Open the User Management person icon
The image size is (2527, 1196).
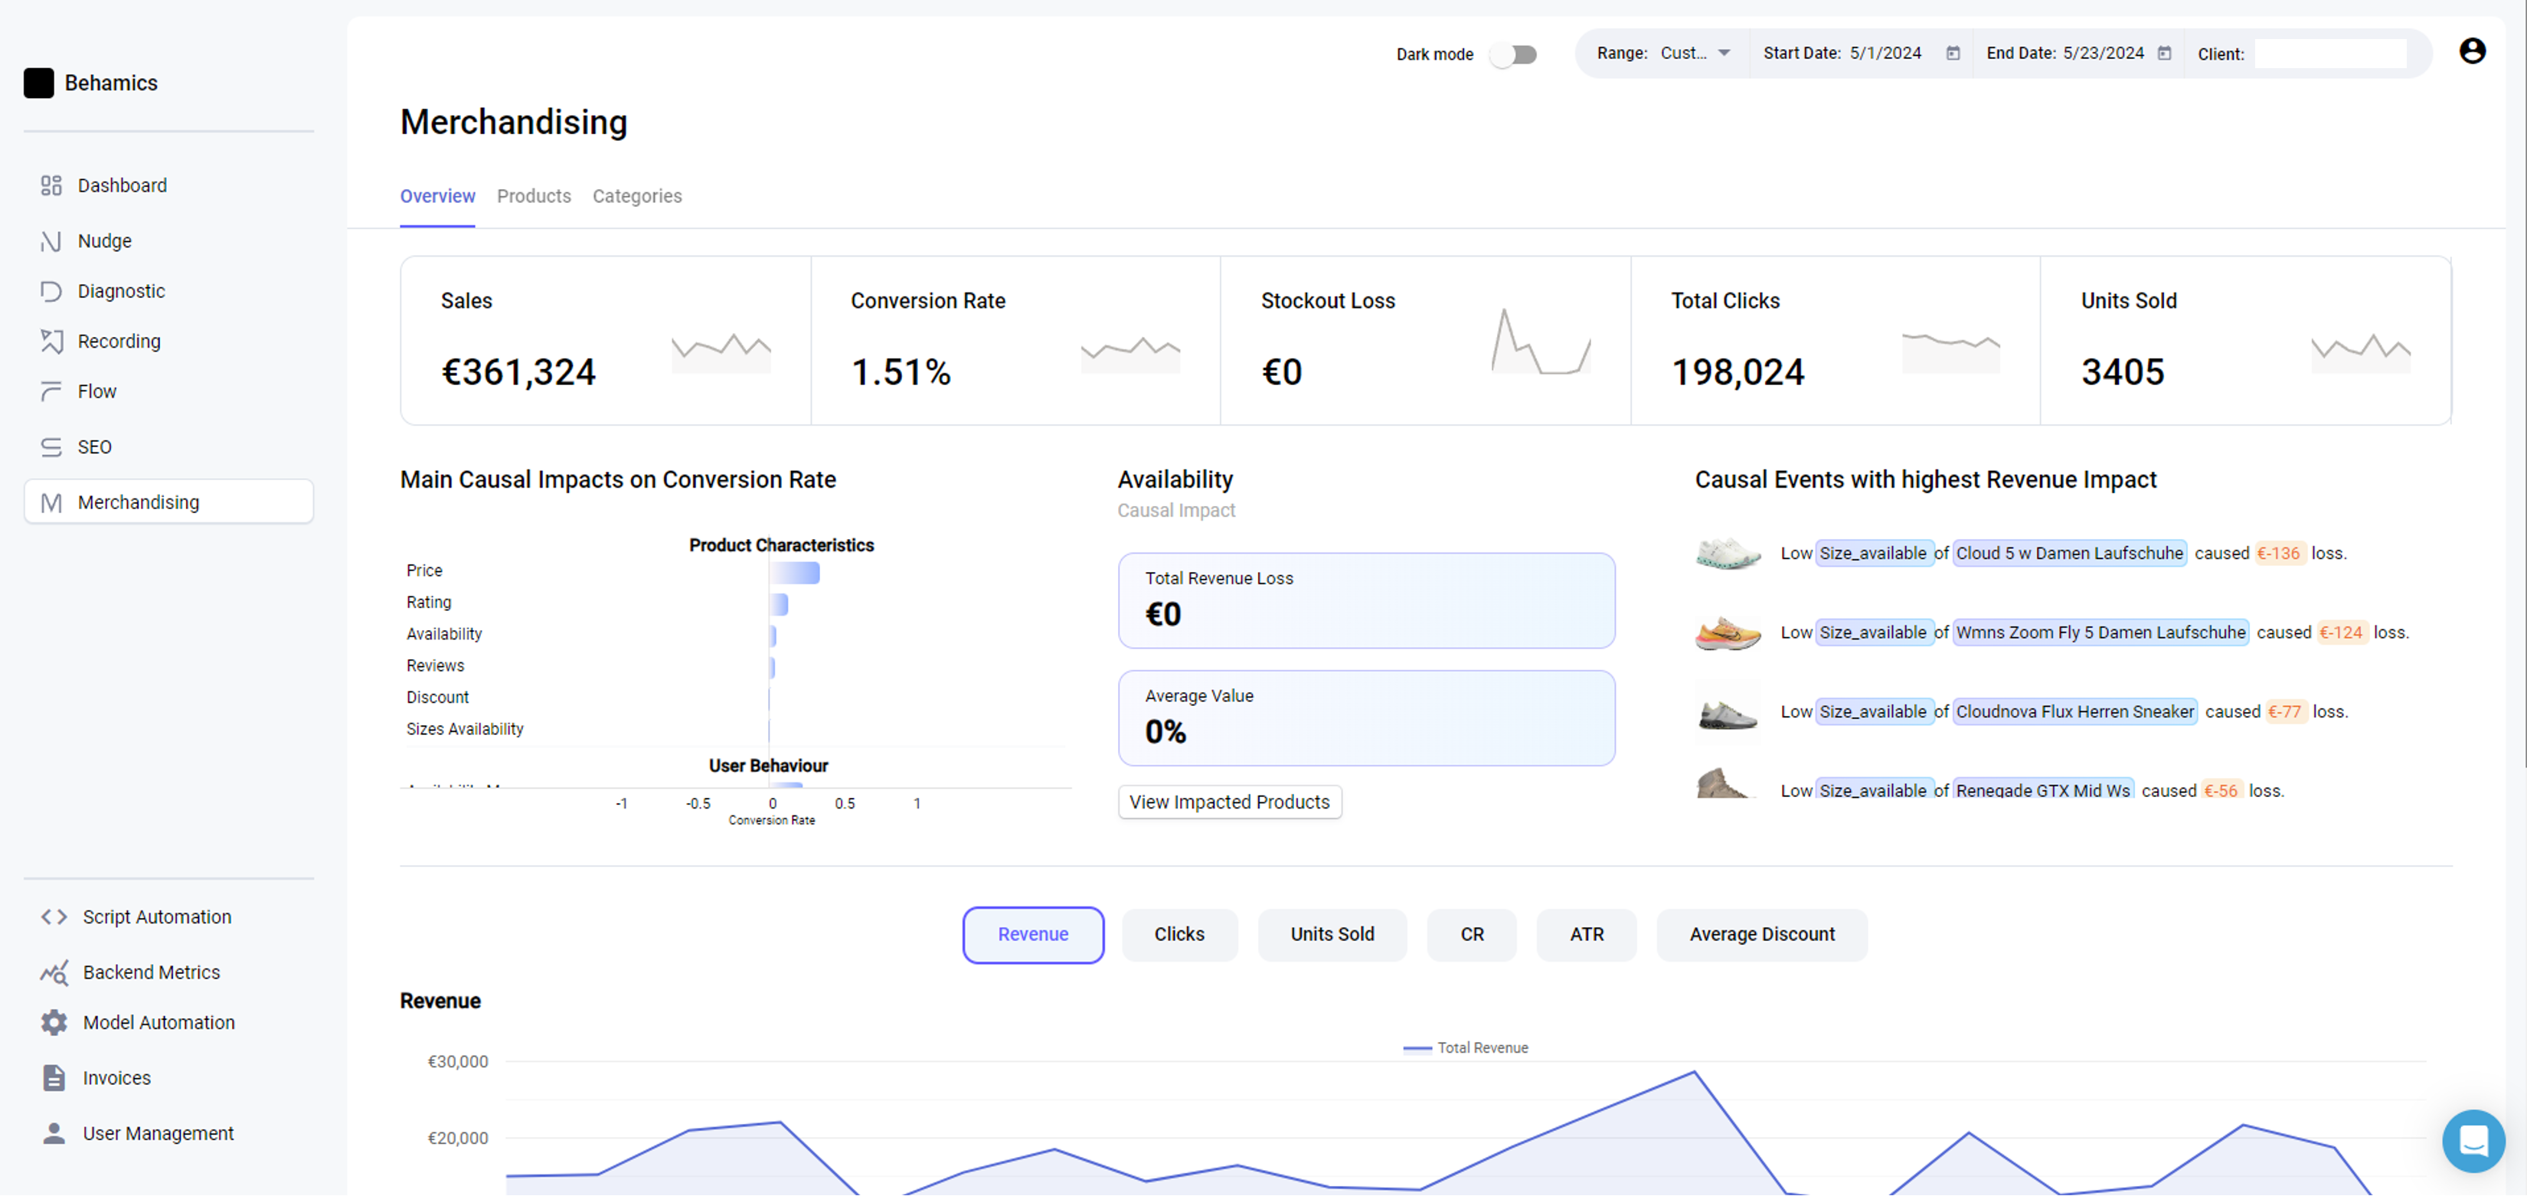click(54, 1133)
